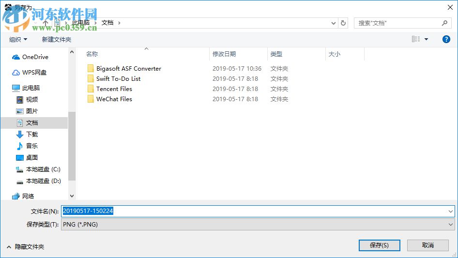This screenshot has width=458, height=258.
Task: Click the 音乐 note icon
Action: [19, 146]
